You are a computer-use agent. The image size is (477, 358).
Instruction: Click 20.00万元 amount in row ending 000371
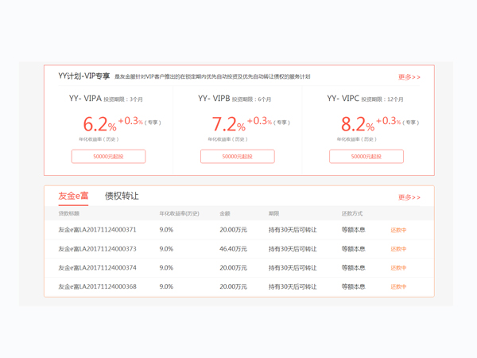[x=233, y=230]
